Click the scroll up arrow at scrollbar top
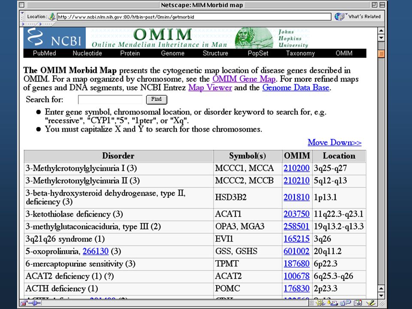Screen dimensions: 412x309 pyautogui.click(x=381, y=31)
